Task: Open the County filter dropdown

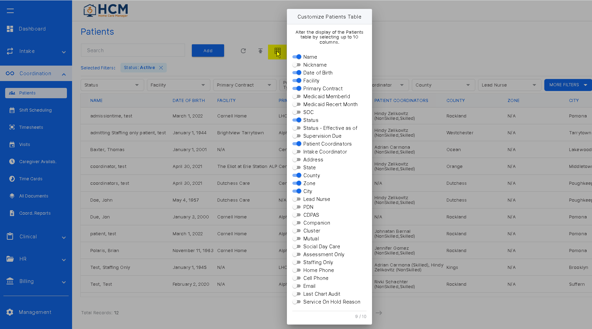Action: [443, 85]
